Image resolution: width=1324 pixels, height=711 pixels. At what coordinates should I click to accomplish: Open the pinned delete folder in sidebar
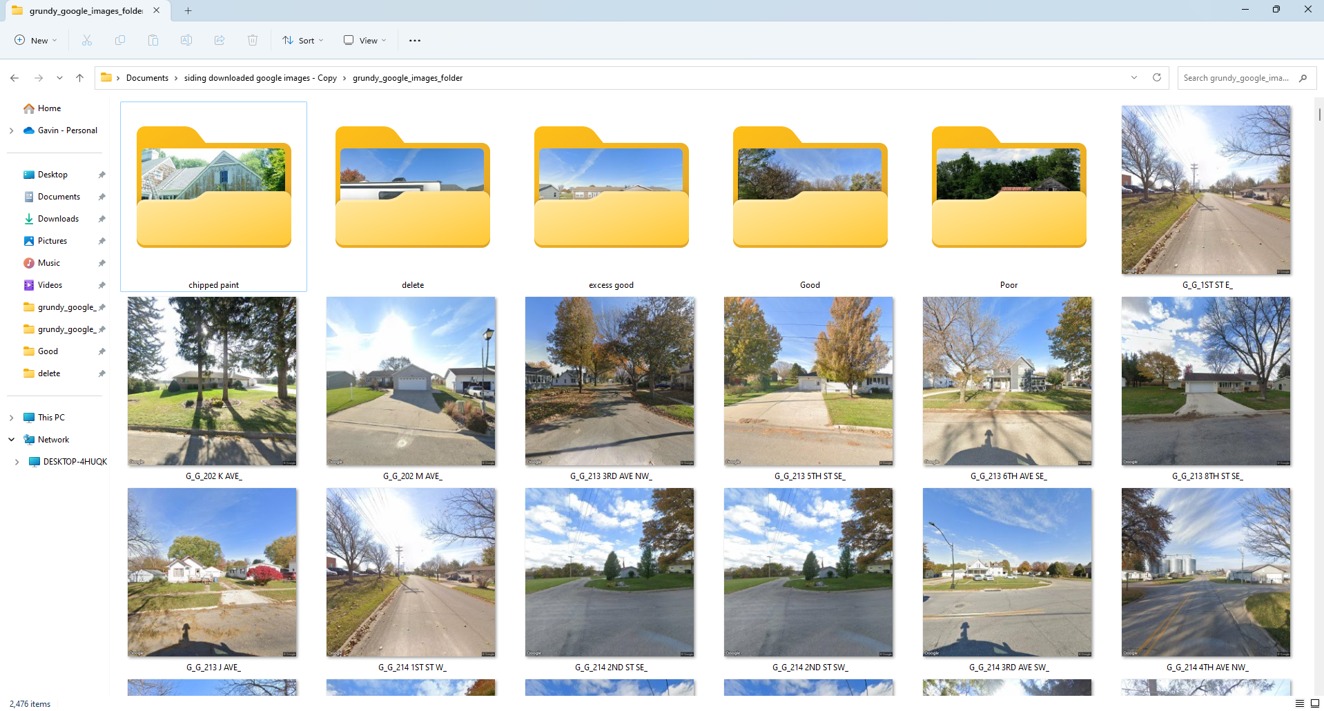(x=49, y=373)
